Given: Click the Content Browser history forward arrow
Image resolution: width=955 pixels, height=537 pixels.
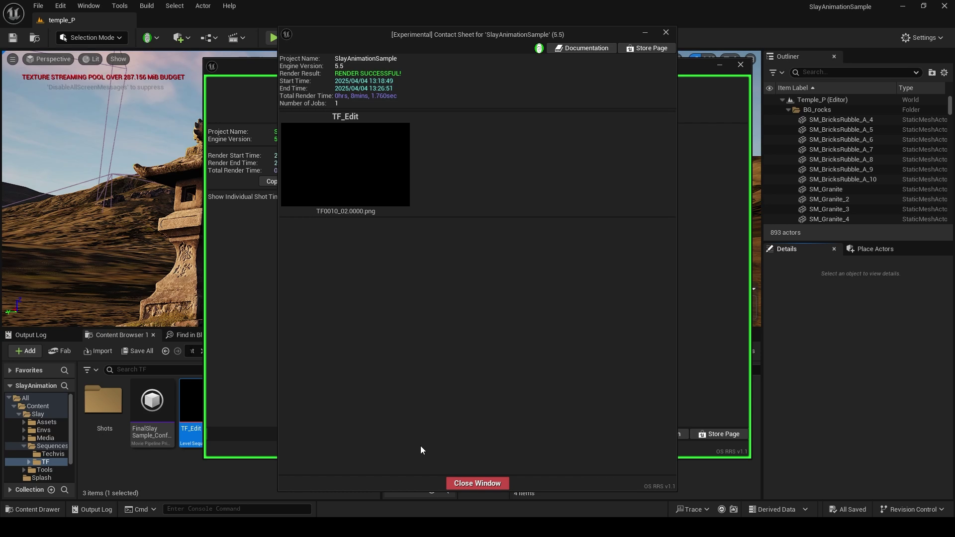Looking at the screenshot, I should 178,351.
